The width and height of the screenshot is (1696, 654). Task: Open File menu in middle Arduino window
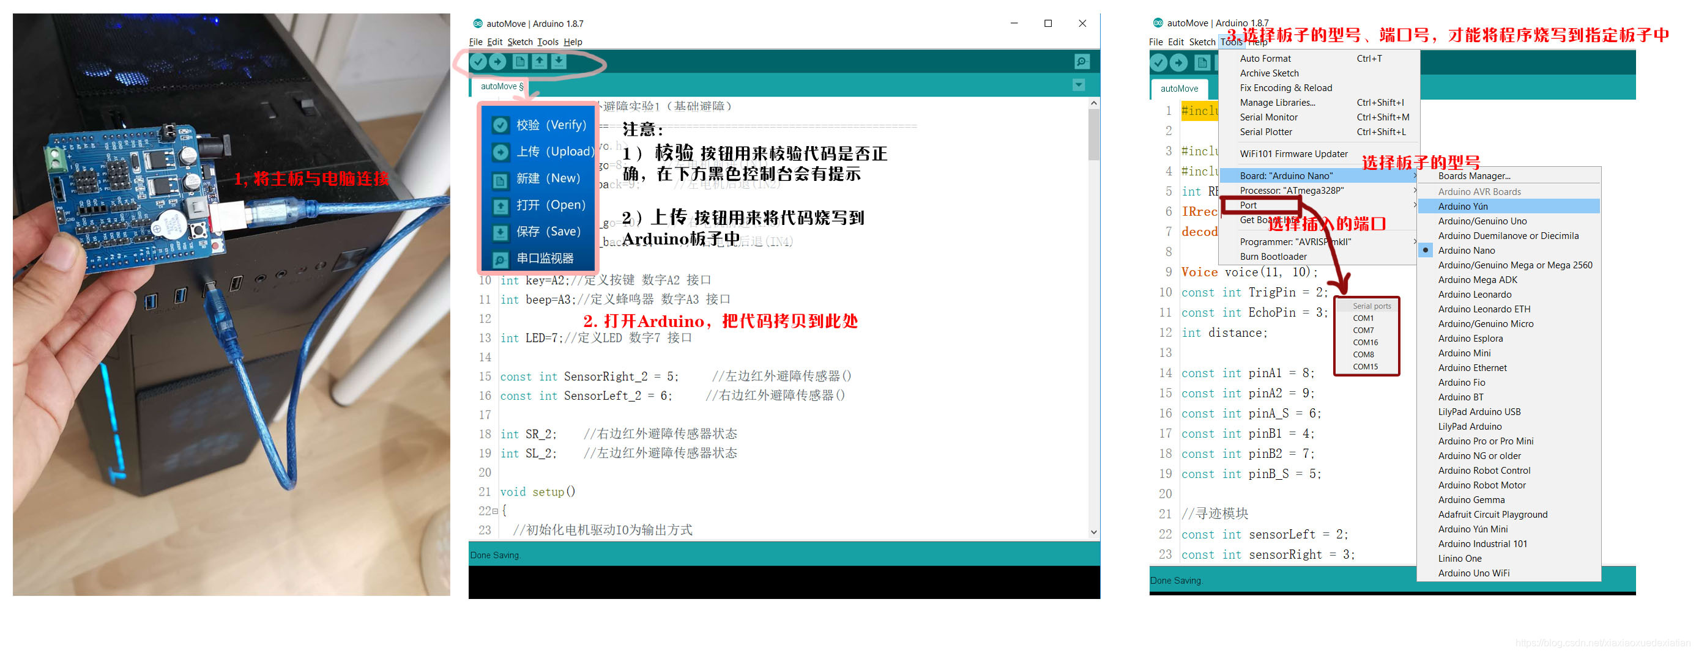tap(475, 42)
